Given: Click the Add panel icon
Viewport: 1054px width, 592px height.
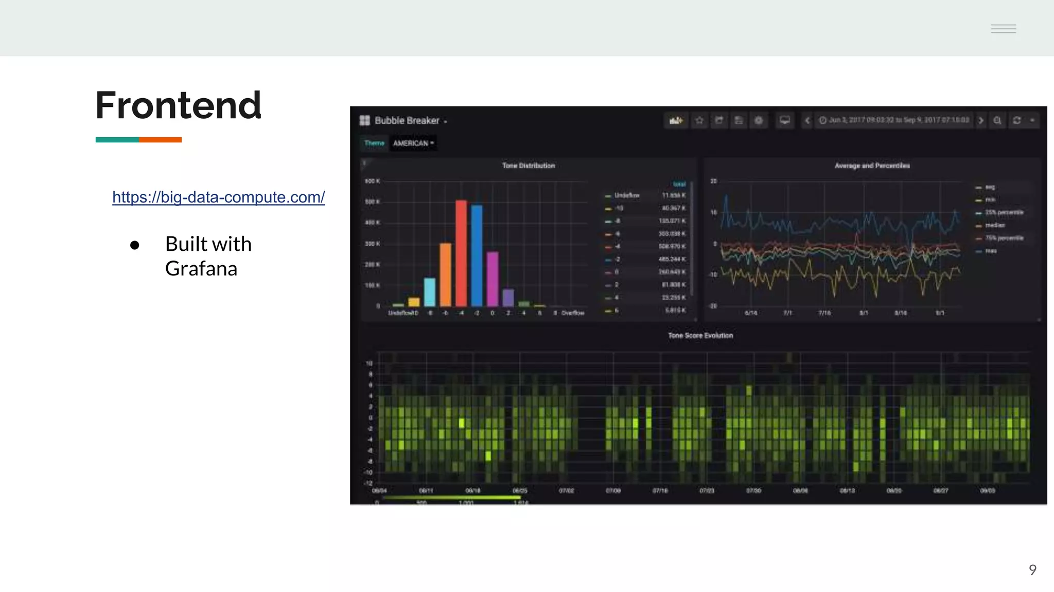Looking at the screenshot, I should [x=676, y=120].
